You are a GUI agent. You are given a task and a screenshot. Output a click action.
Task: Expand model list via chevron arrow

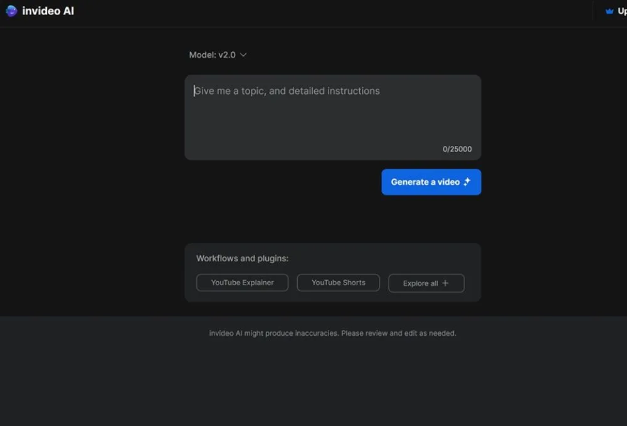tap(243, 55)
